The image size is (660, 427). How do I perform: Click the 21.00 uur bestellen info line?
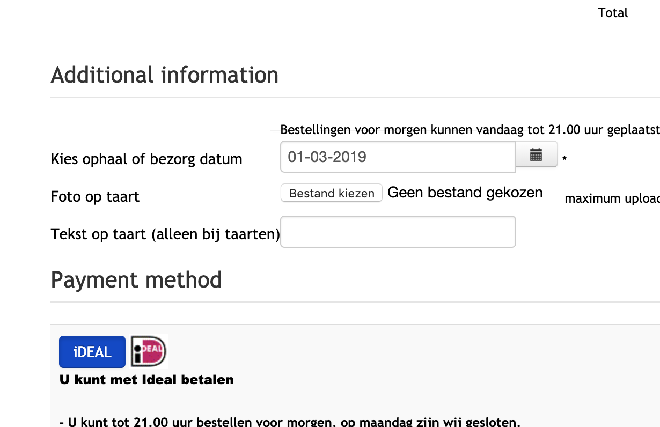point(290,422)
